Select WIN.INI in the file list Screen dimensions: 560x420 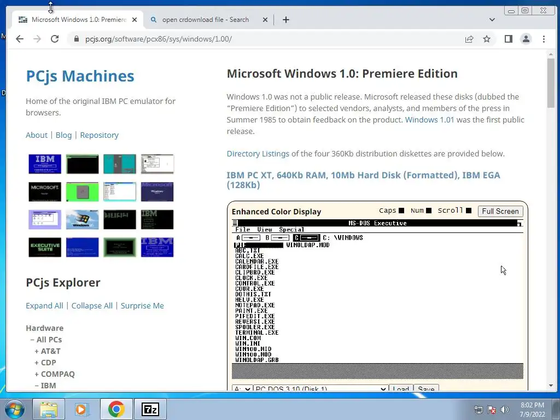pos(248,343)
